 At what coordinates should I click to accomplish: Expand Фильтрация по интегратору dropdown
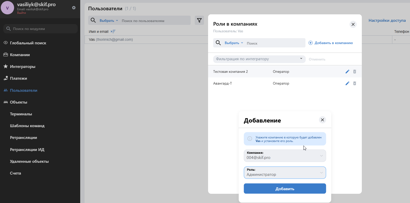point(259,59)
